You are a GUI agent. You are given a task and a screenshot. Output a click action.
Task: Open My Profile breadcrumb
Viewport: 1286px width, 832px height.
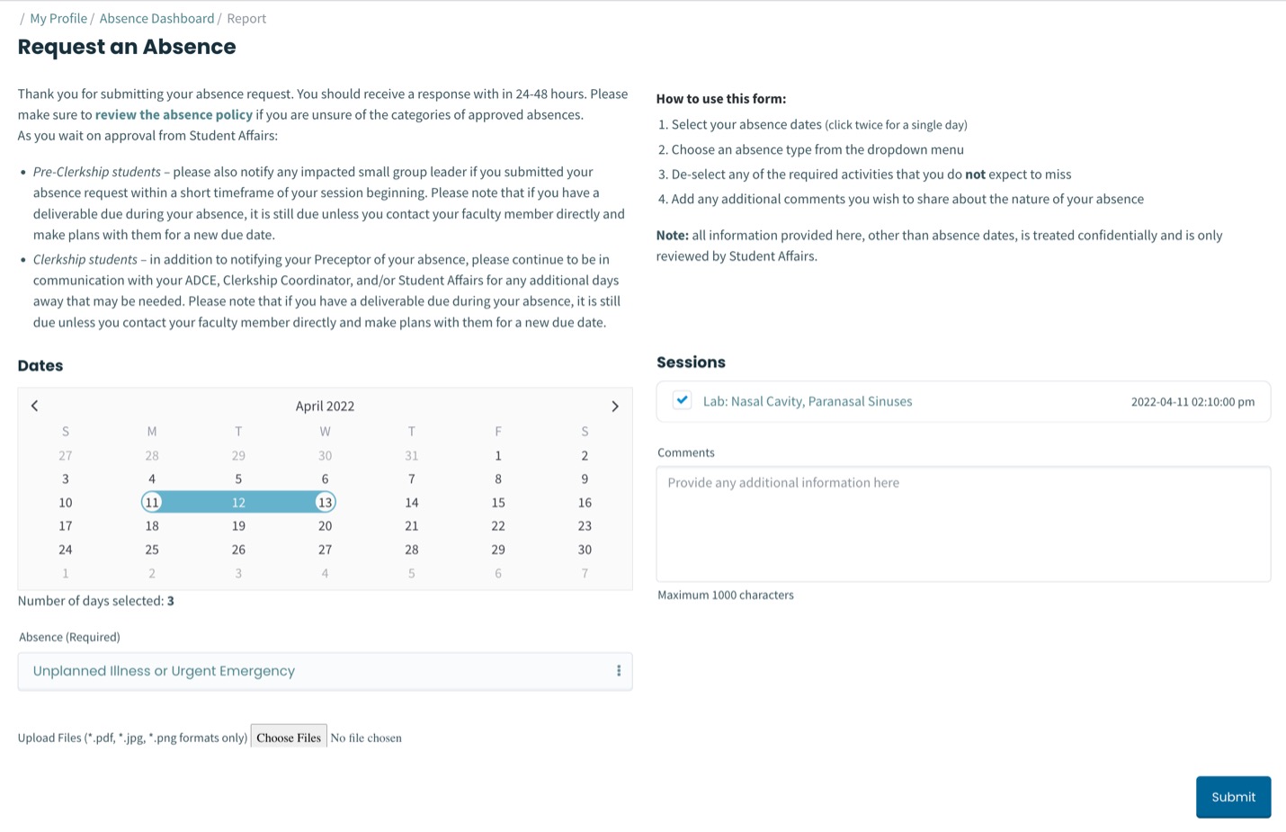coord(58,18)
